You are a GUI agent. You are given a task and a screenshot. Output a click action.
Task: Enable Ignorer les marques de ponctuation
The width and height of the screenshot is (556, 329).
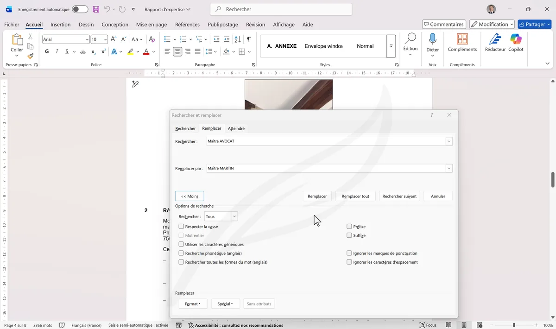click(x=349, y=253)
